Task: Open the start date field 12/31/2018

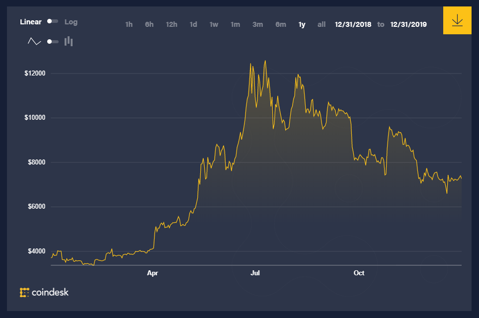Action: pyautogui.click(x=353, y=24)
